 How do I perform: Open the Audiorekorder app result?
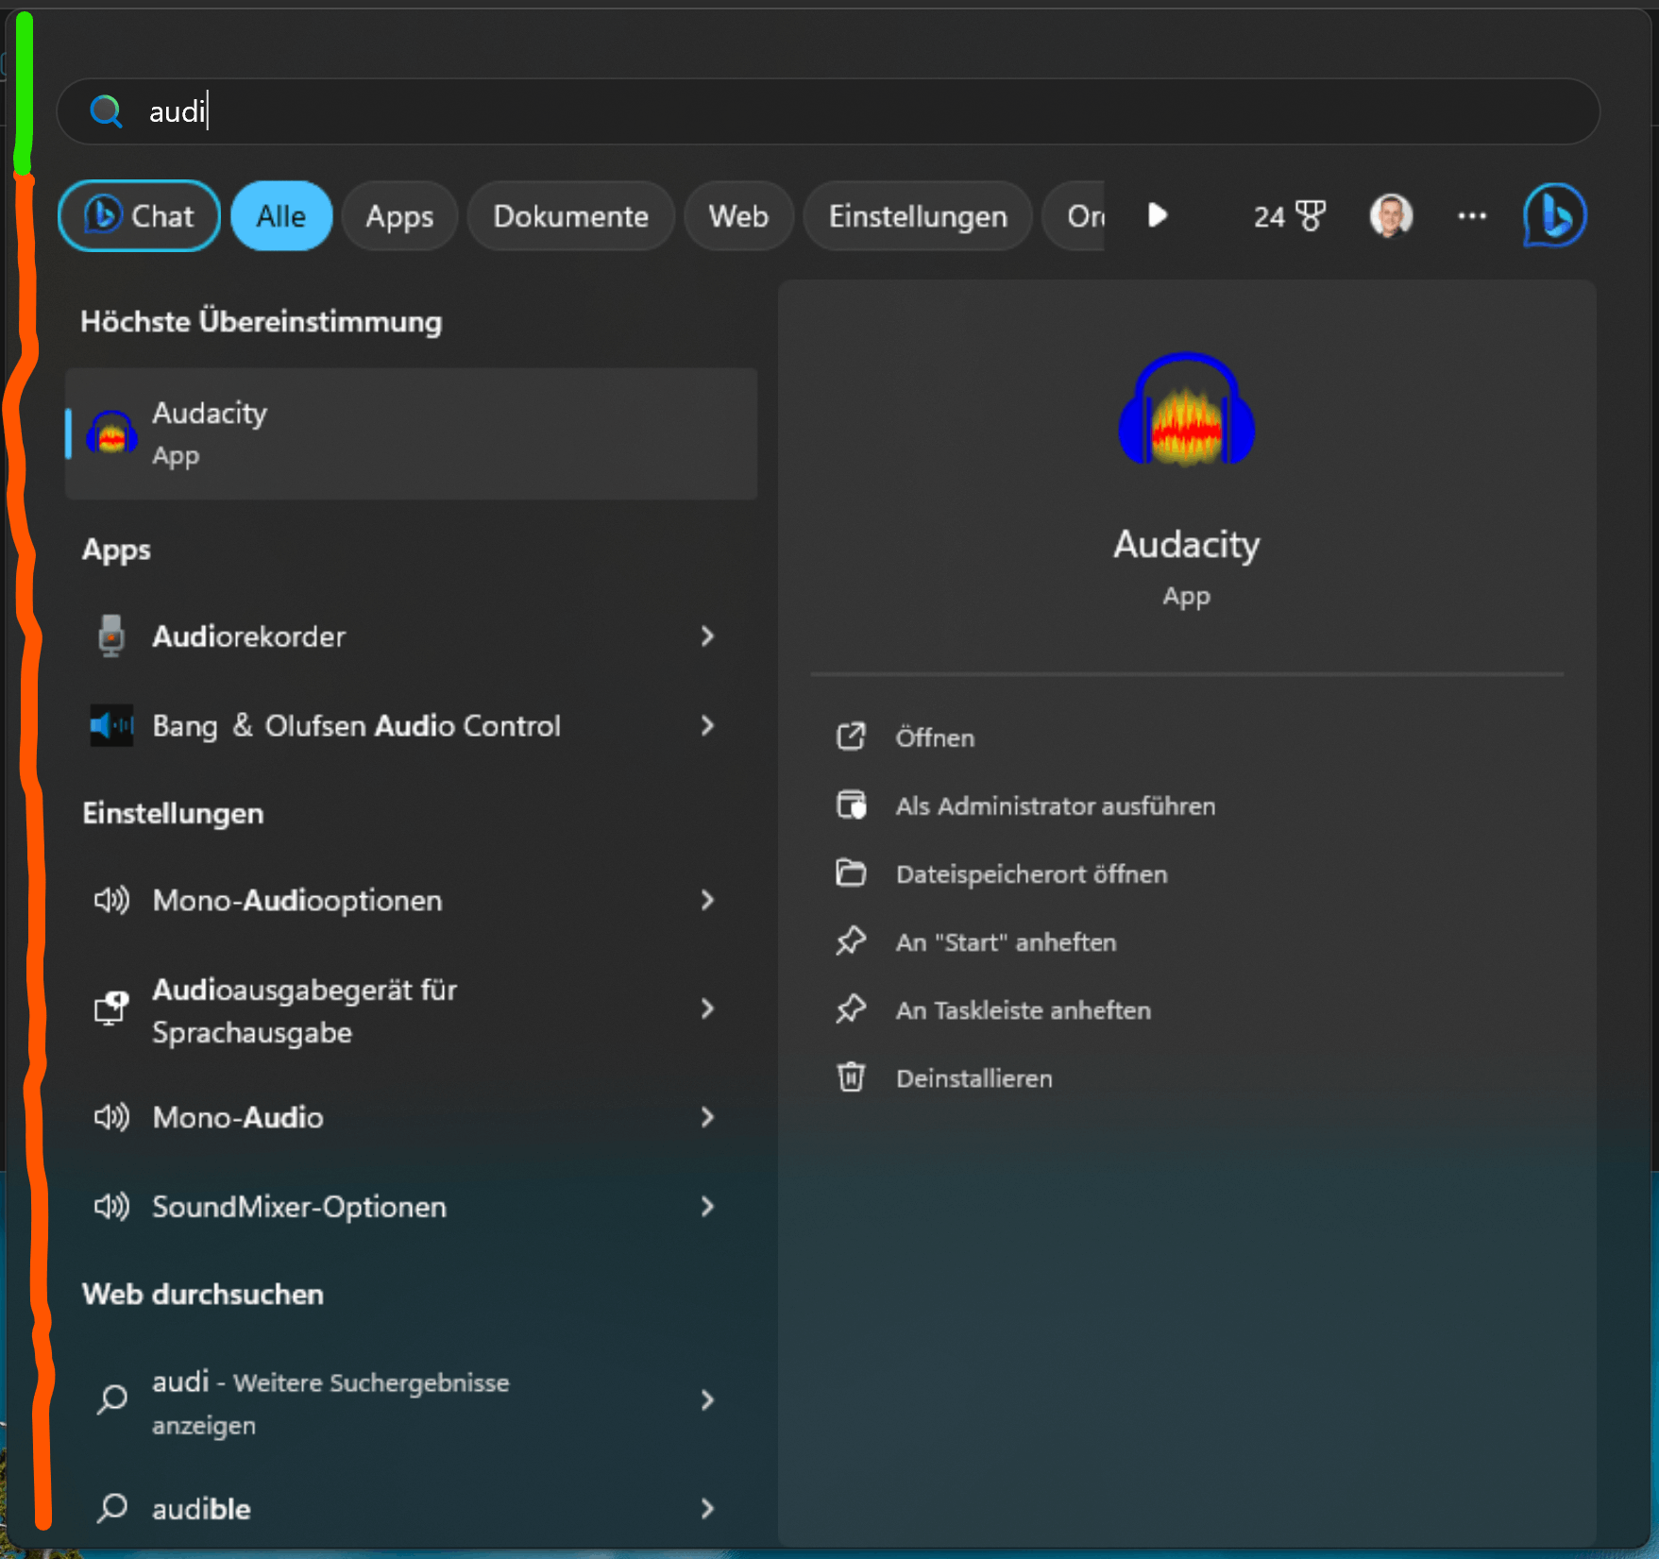click(x=411, y=635)
